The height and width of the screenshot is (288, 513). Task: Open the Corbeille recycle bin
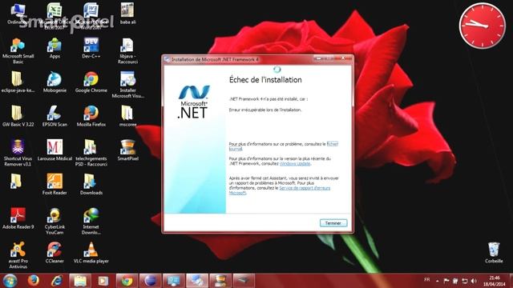tap(494, 253)
